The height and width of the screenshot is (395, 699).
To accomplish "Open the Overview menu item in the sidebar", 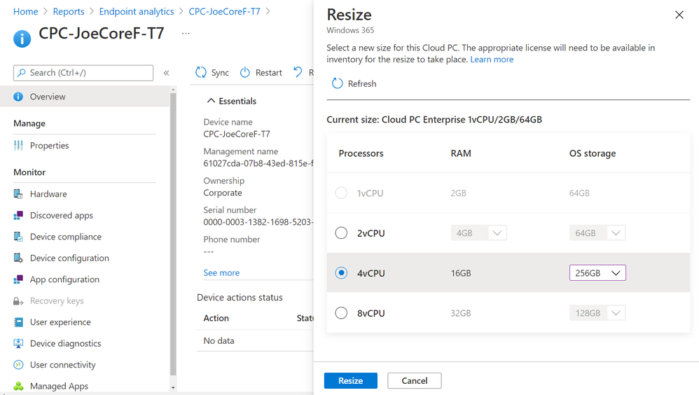I will click(x=48, y=97).
